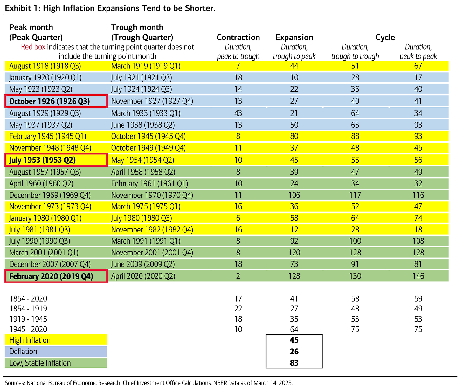Click the blue 'Deflation' legend swatch
This screenshot has height=392, width=463.
tap(56, 352)
